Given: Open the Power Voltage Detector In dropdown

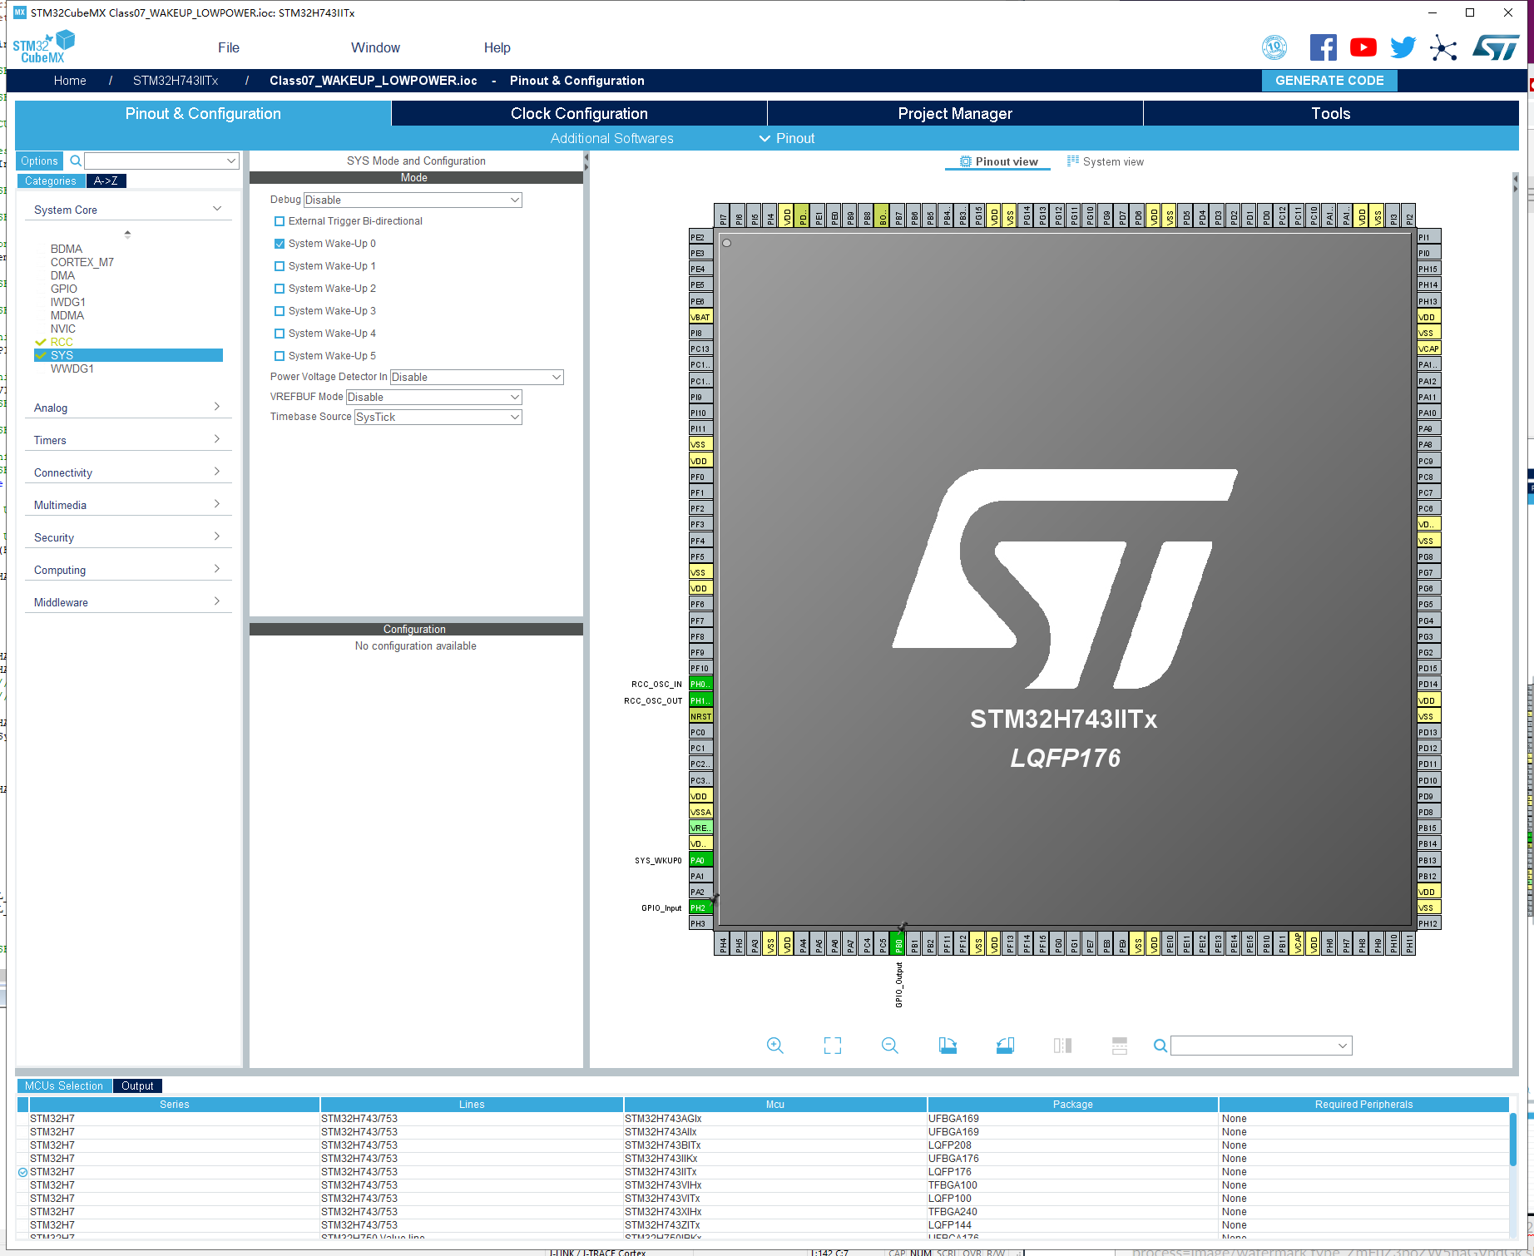Looking at the screenshot, I should point(476,377).
